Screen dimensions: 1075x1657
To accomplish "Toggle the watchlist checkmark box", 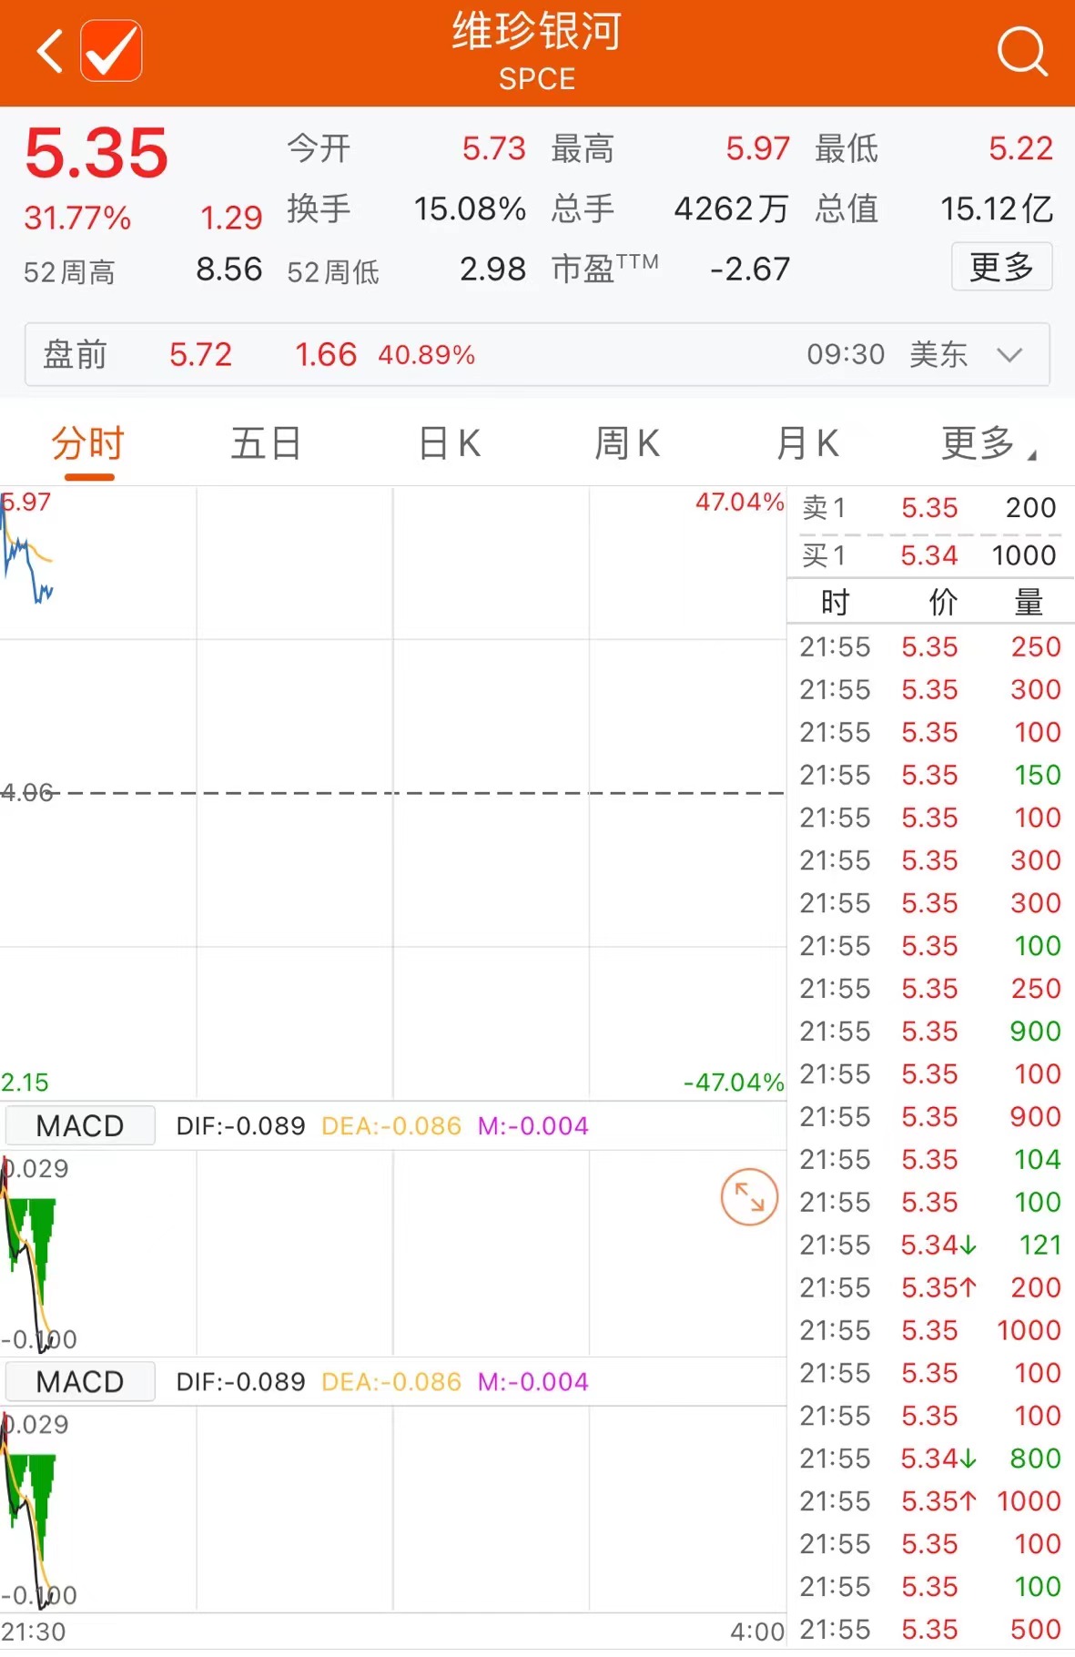I will pyautogui.click(x=111, y=51).
